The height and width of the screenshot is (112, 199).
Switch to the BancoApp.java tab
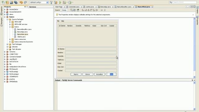point(105,7)
